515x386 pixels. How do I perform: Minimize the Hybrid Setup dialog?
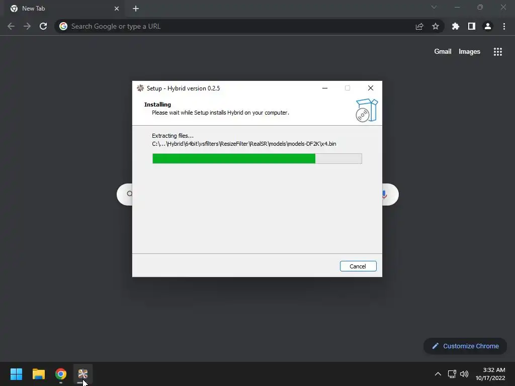point(325,88)
